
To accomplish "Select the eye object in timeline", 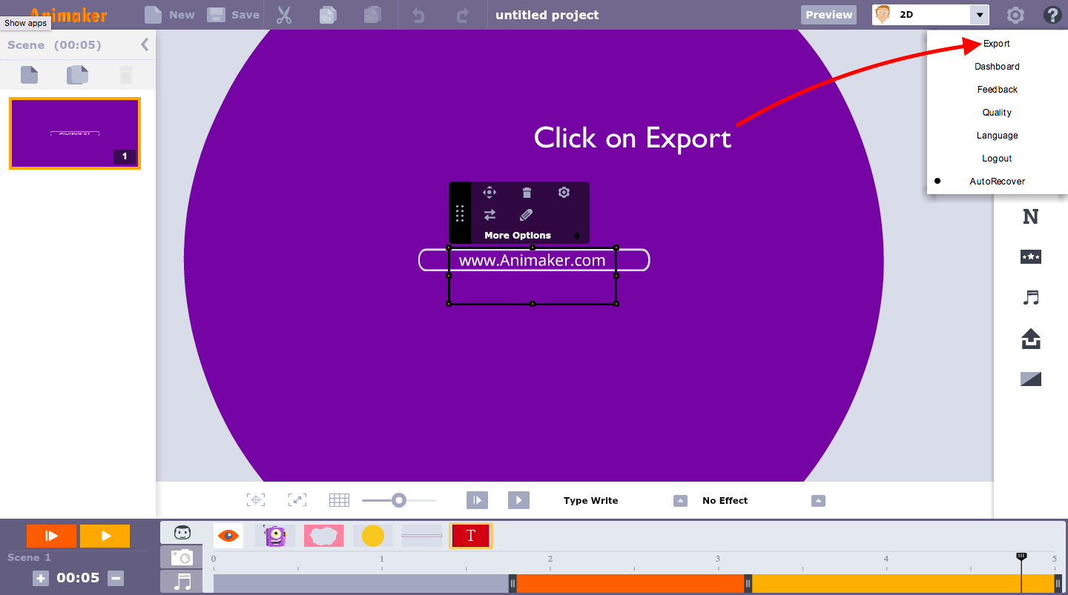I will coord(228,536).
